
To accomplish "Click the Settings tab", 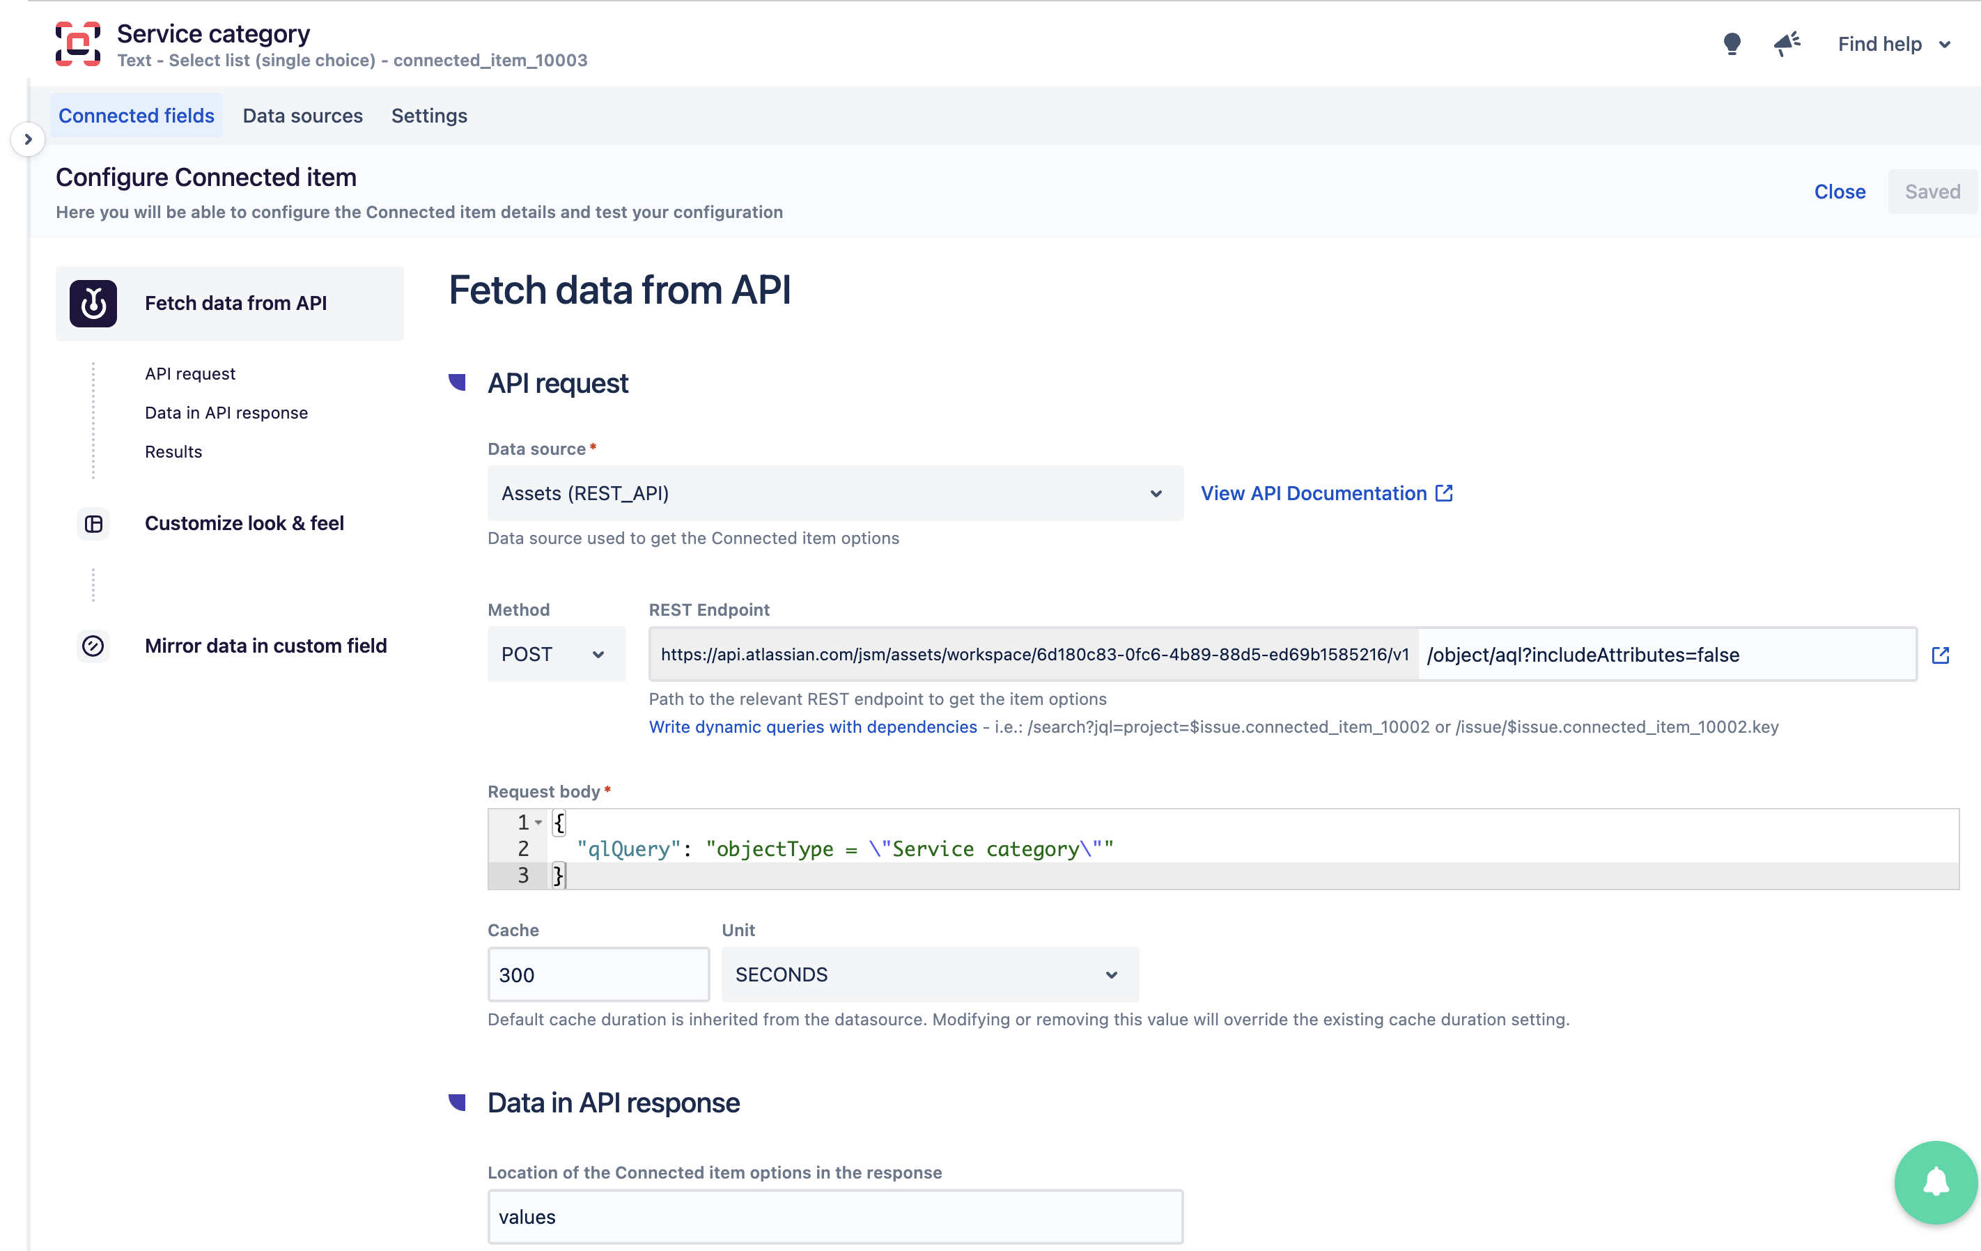I will 428,116.
